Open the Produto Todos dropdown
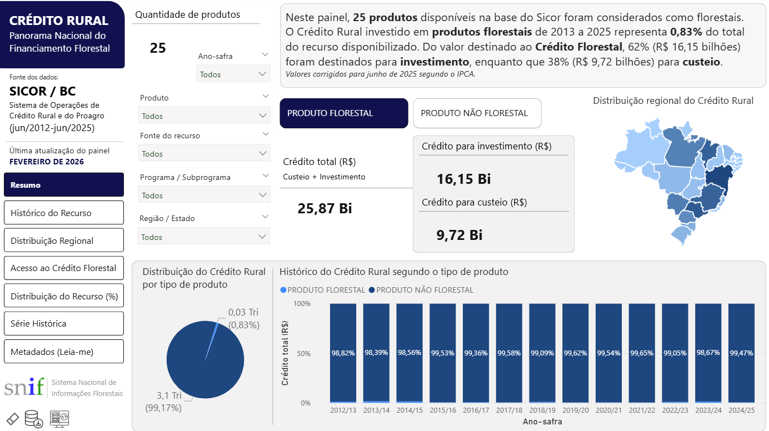769x431 pixels. pyautogui.click(x=203, y=116)
